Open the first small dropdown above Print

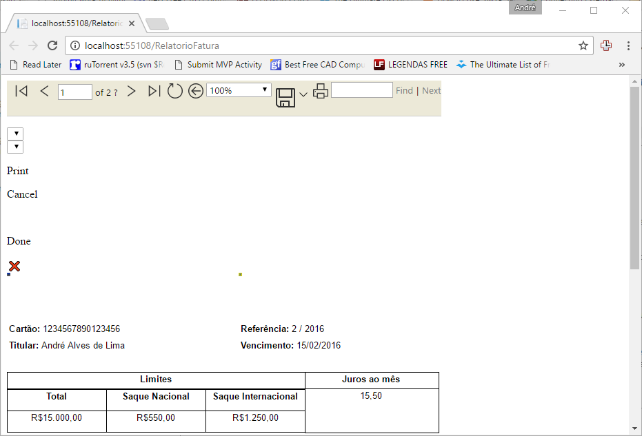[15, 134]
